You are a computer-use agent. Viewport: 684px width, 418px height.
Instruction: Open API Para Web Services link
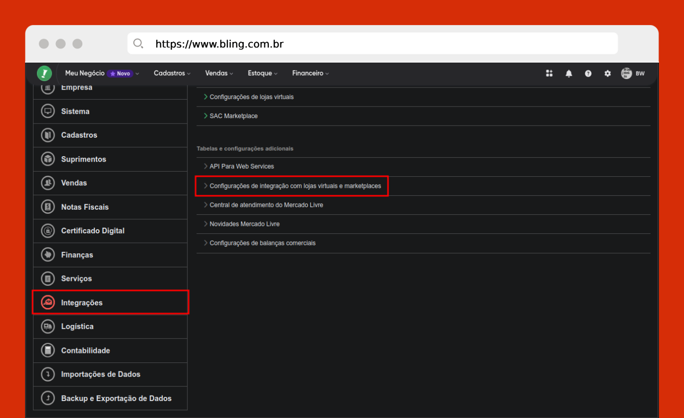(x=242, y=166)
